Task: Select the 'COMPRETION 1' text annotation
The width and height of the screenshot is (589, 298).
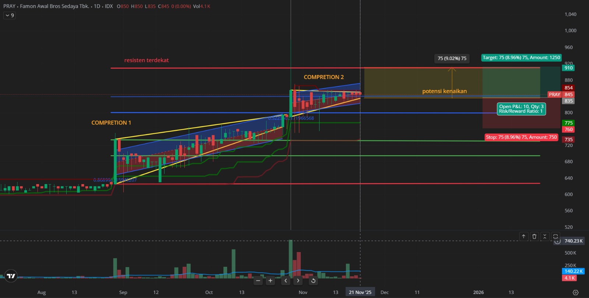Action: [x=111, y=123]
